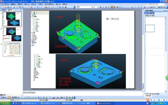
Task: Select slide 3 thumbnail
Action: [x=12, y=50]
